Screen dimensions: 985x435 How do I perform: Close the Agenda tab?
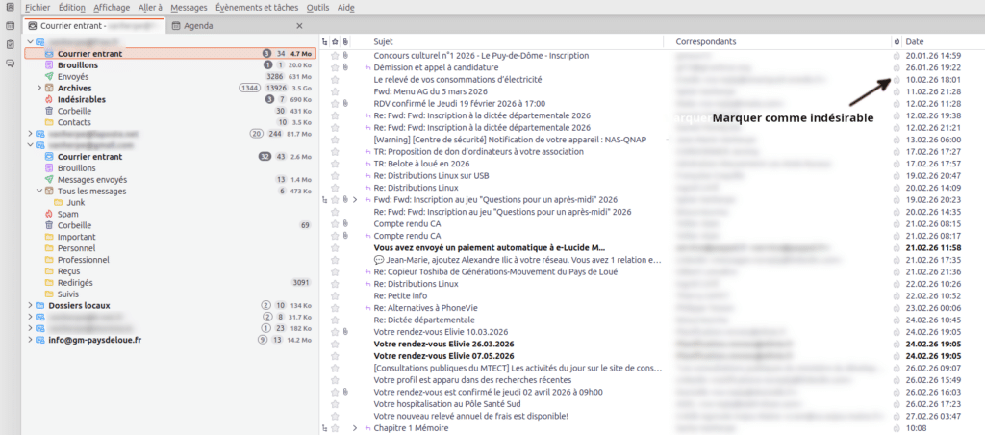[x=299, y=25]
